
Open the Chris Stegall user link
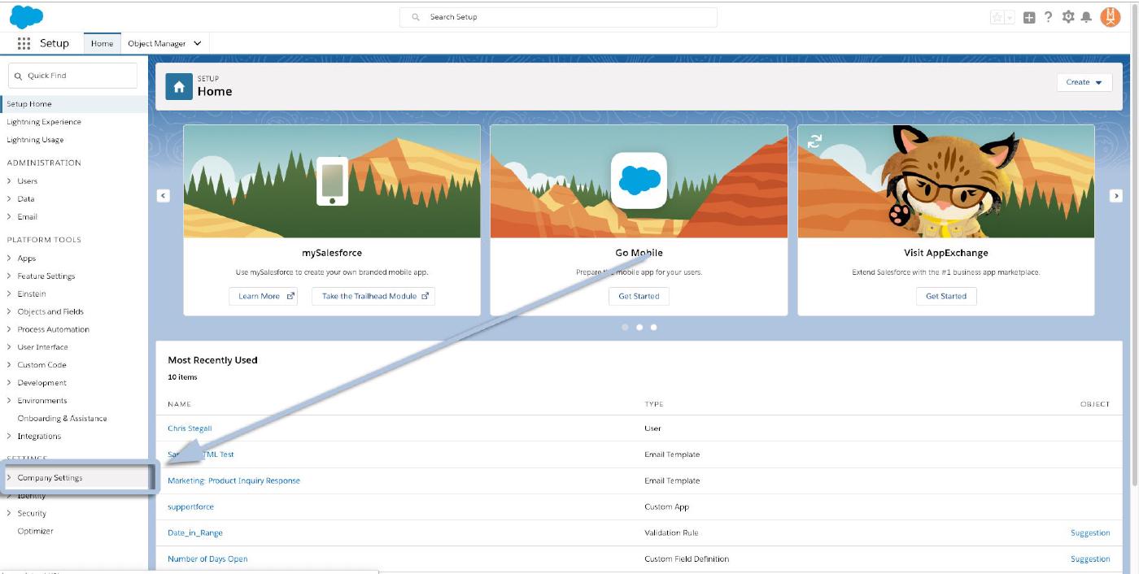pos(190,428)
